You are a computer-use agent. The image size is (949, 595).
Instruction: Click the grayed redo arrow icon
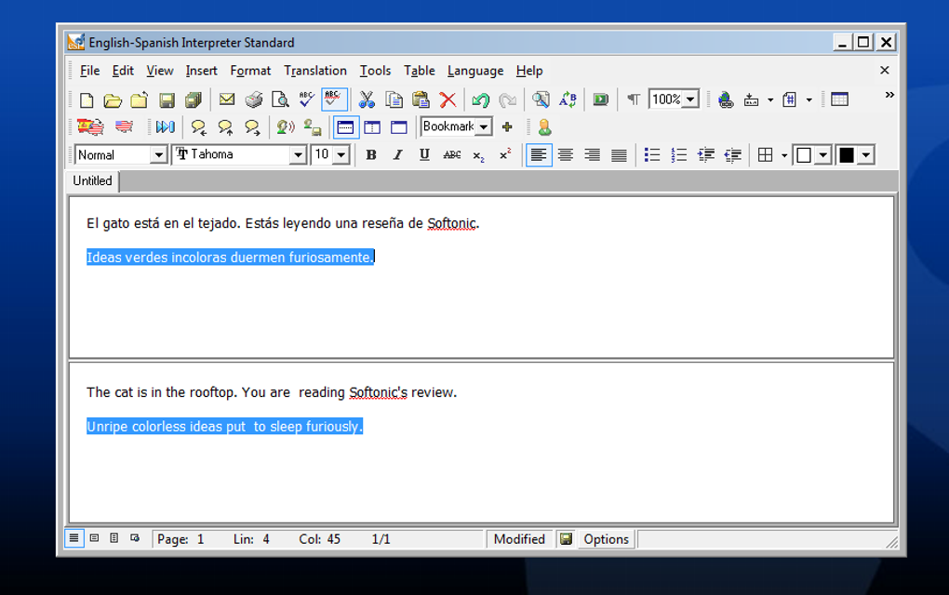click(x=507, y=99)
